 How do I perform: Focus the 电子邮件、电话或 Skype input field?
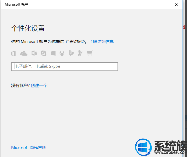point(65,66)
